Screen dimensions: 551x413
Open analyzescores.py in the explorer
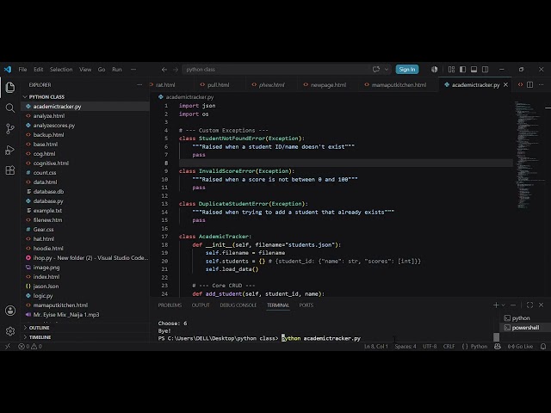pyautogui.click(x=53, y=126)
